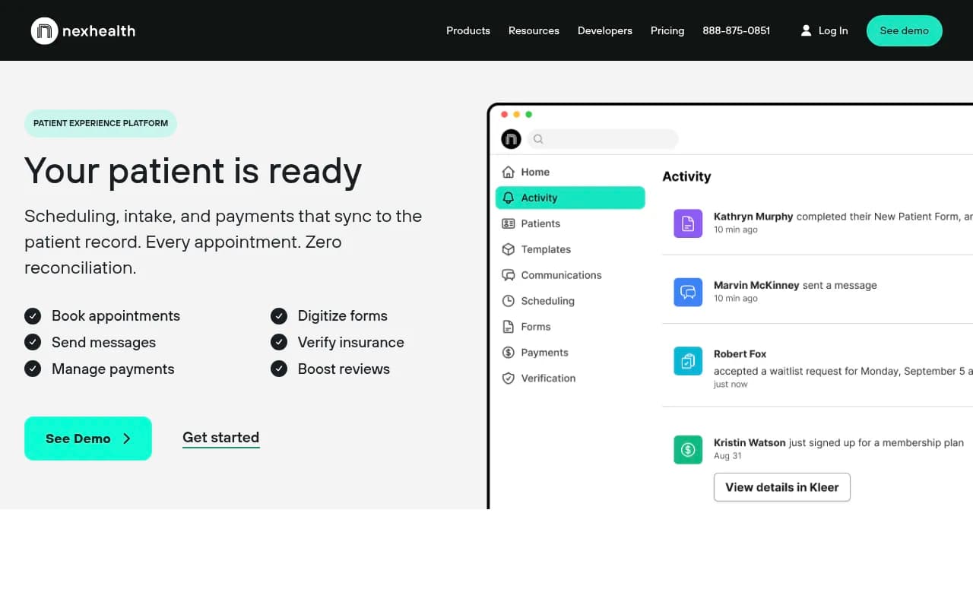Click the Forms document icon
This screenshot has height=608, width=973.
click(509, 327)
